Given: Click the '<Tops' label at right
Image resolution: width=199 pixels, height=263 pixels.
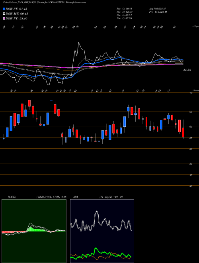Looking at the screenshot, I should [195, 27].
